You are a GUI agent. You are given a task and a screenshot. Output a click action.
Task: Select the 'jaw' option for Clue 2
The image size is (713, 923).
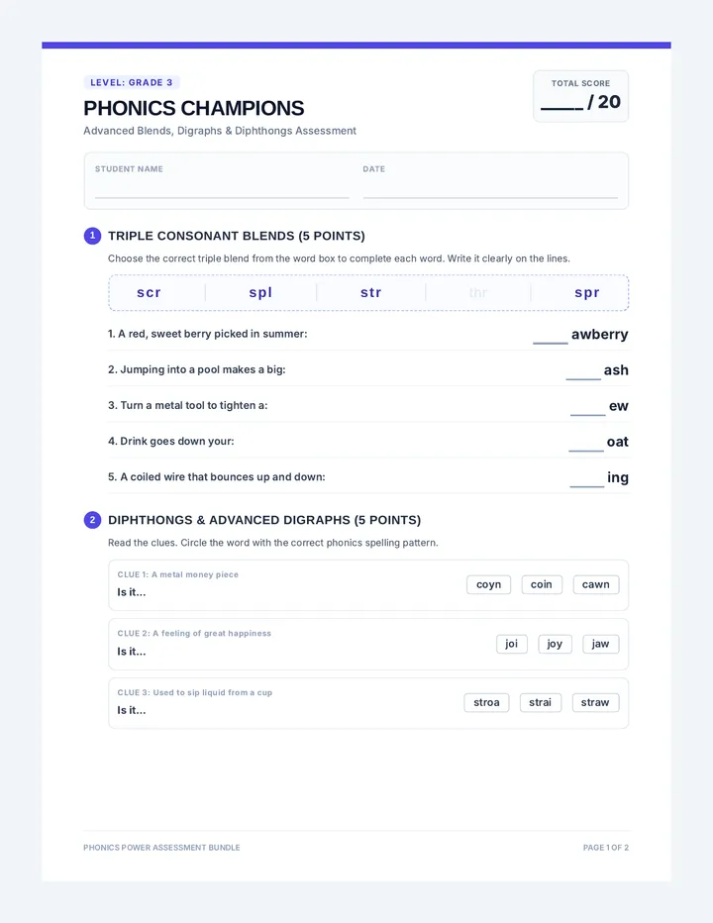(x=600, y=644)
